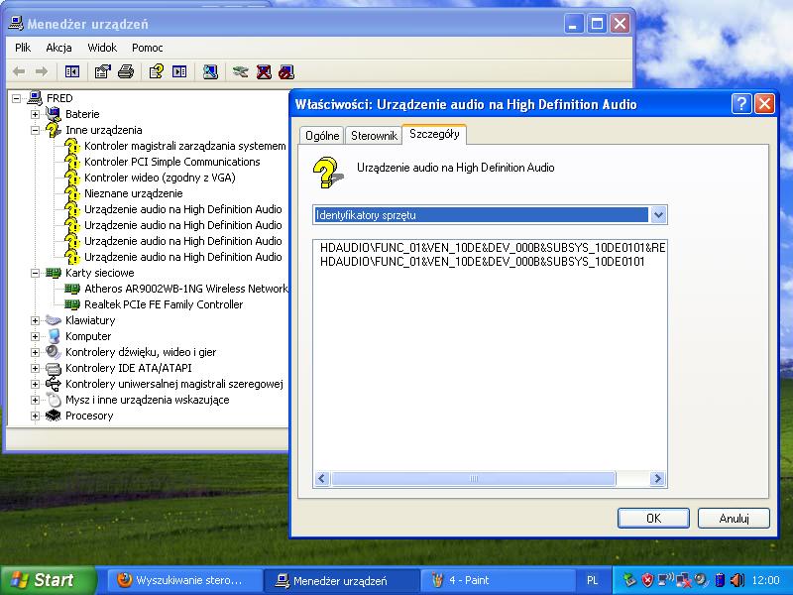Scan for hardware changes toolbar icon
The image size is (793, 595).
click(210, 71)
